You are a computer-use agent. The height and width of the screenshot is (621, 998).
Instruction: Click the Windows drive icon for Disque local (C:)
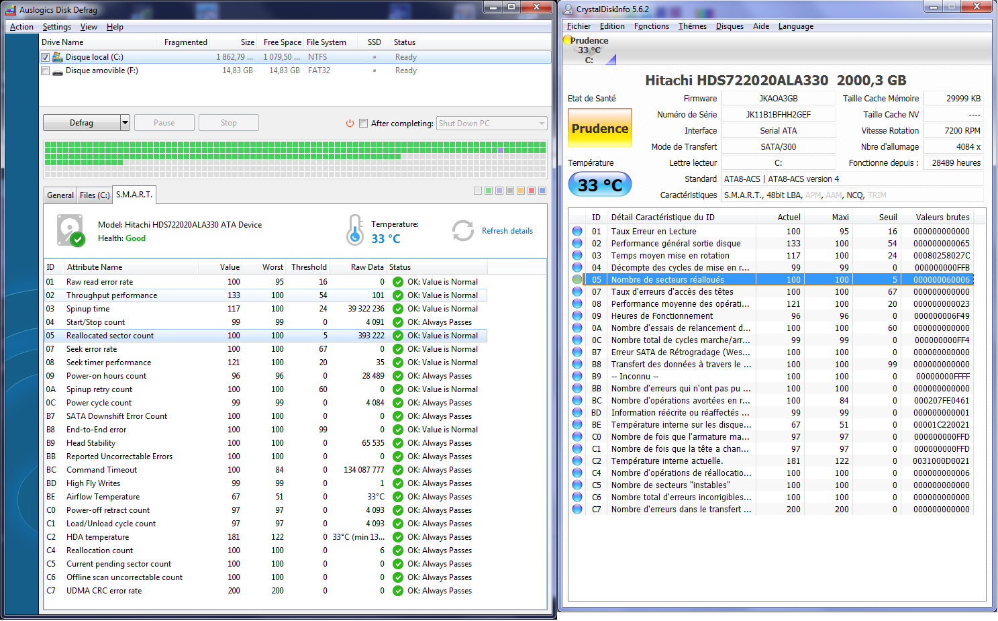point(58,57)
